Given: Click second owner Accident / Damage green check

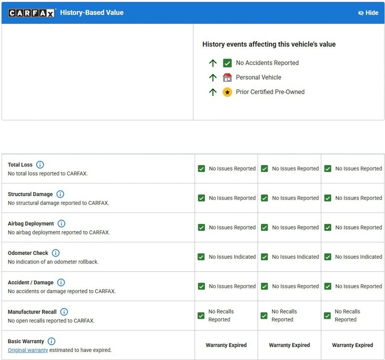Looking at the screenshot, I should [x=265, y=286].
